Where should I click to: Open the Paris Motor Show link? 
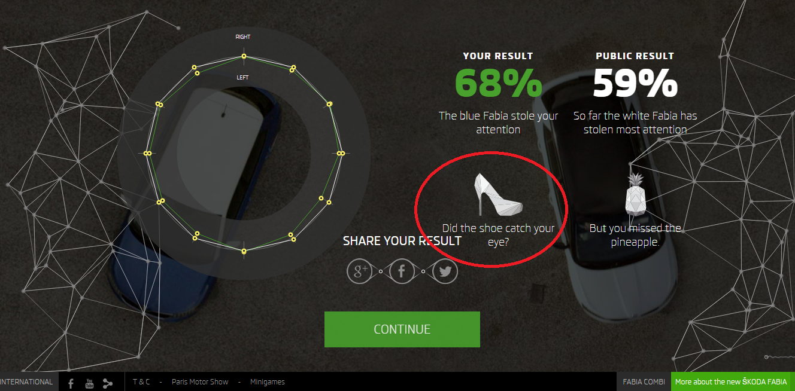200,381
